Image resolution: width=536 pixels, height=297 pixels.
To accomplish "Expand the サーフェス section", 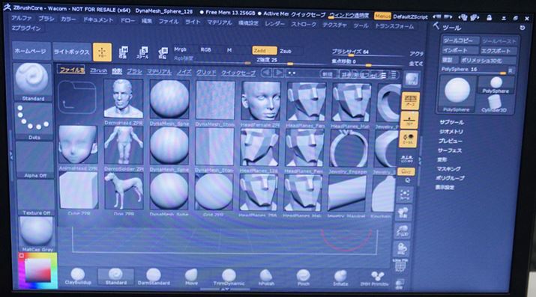I will point(450,150).
